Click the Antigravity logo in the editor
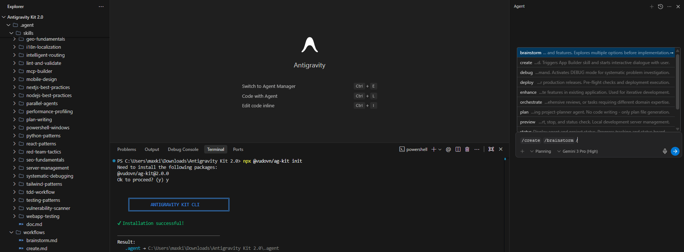This screenshot has width=684, height=252. pos(309,45)
